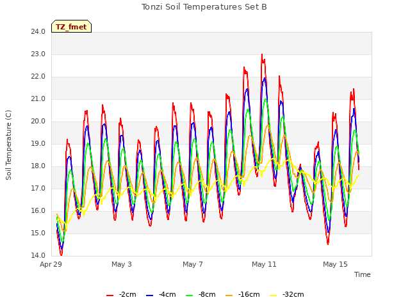Click the orange -16cm legend swatch
This screenshot has width=410, height=307.
[x=229, y=295]
